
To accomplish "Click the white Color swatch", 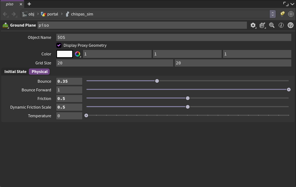I will click(65, 54).
